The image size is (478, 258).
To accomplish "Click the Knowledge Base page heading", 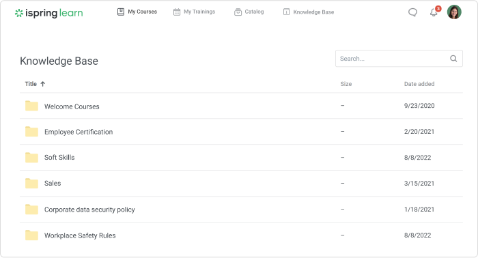I will click(59, 61).
